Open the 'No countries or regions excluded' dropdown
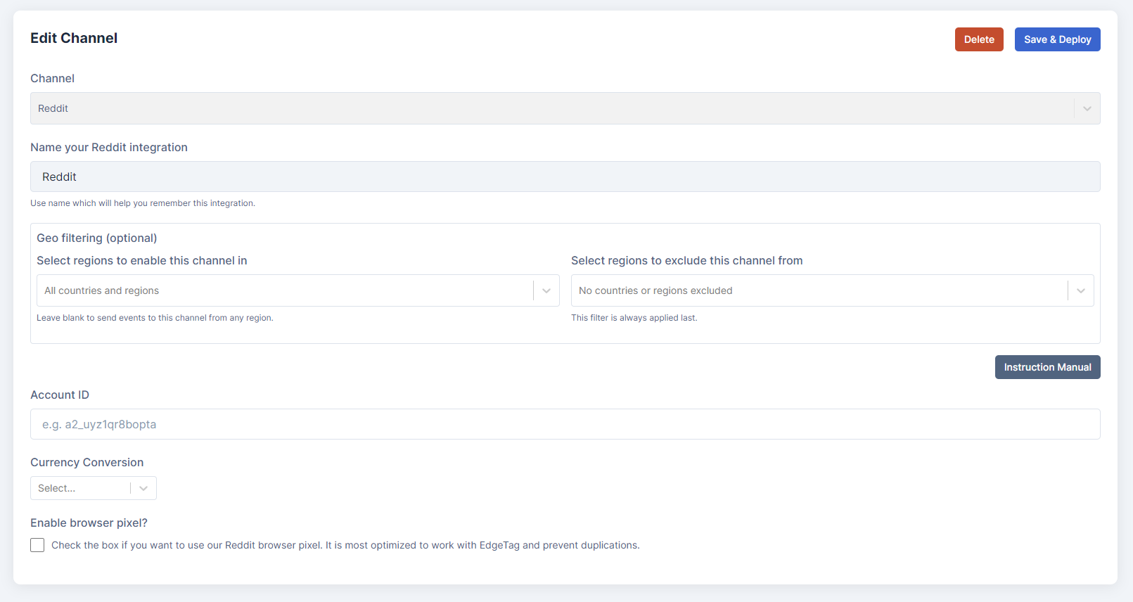This screenshot has width=1133, height=602. pos(816,290)
